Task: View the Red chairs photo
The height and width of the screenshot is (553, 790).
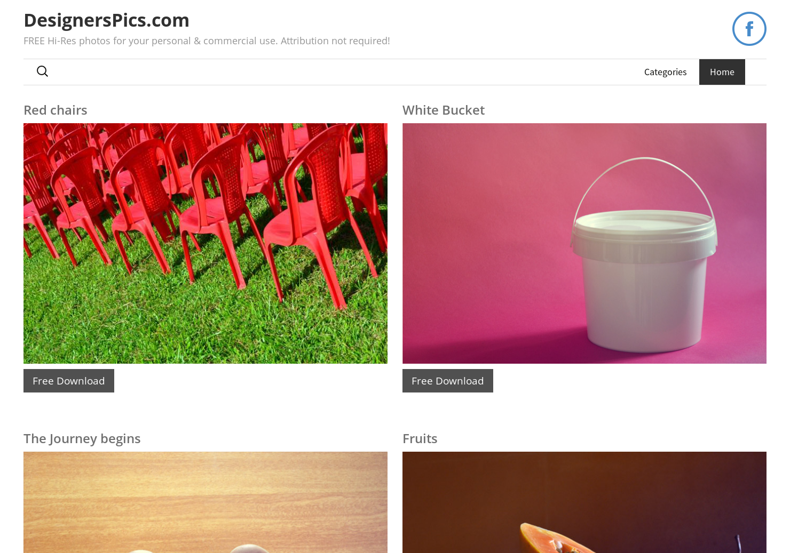Action: pyautogui.click(x=206, y=243)
